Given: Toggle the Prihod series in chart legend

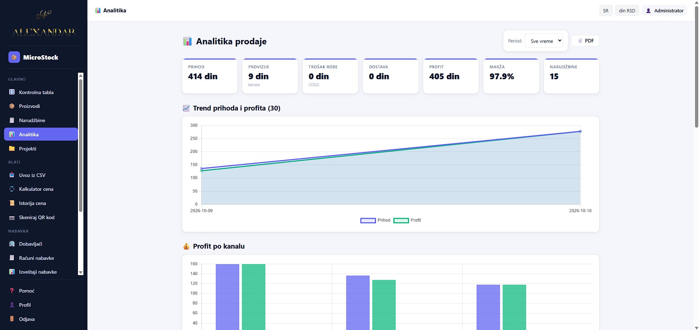Looking at the screenshot, I should (x=375, y=220).
